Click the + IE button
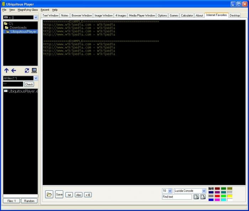 (88, 195)
